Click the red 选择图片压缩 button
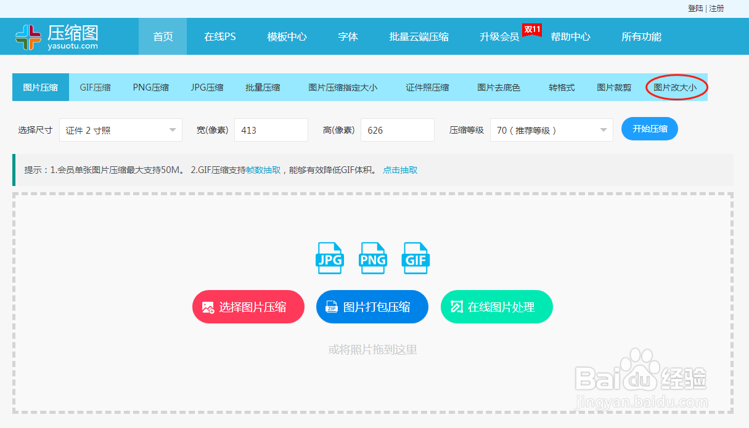Image resolution: width=749 pixels, height=428 pixels. [x=248, y=307]
